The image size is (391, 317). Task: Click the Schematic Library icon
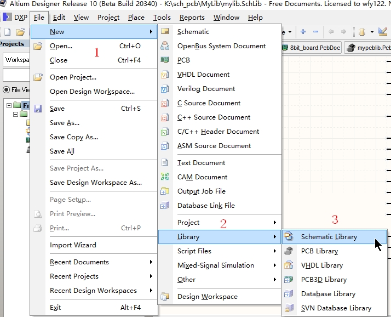click(289, 236)
